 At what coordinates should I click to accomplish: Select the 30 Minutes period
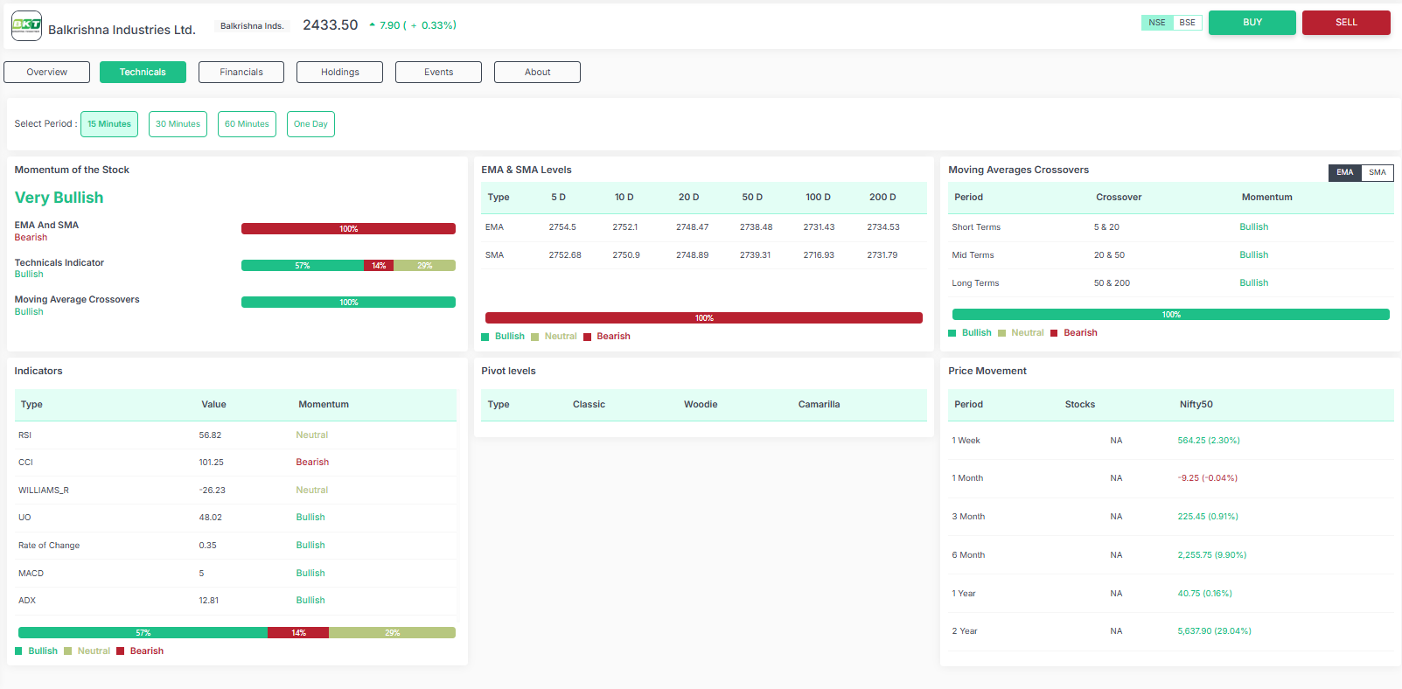178,124
